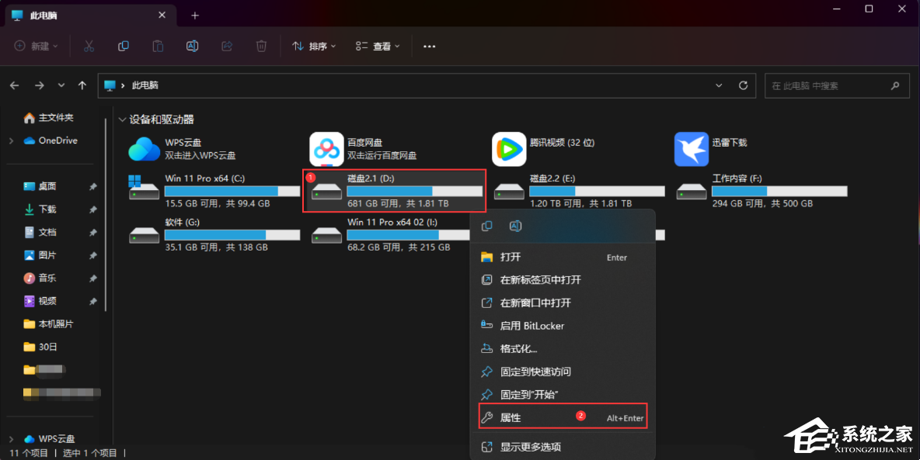This screenshot has width=920, height=460.
Task: Expand the OneDrive item in the sidebar
Action: (x=12, y=140)
